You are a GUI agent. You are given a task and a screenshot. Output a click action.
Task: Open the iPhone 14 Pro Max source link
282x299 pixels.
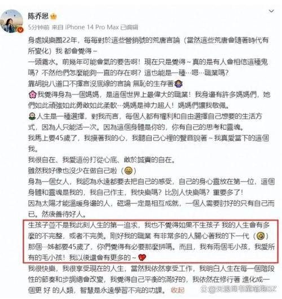(x=92, y=27)
